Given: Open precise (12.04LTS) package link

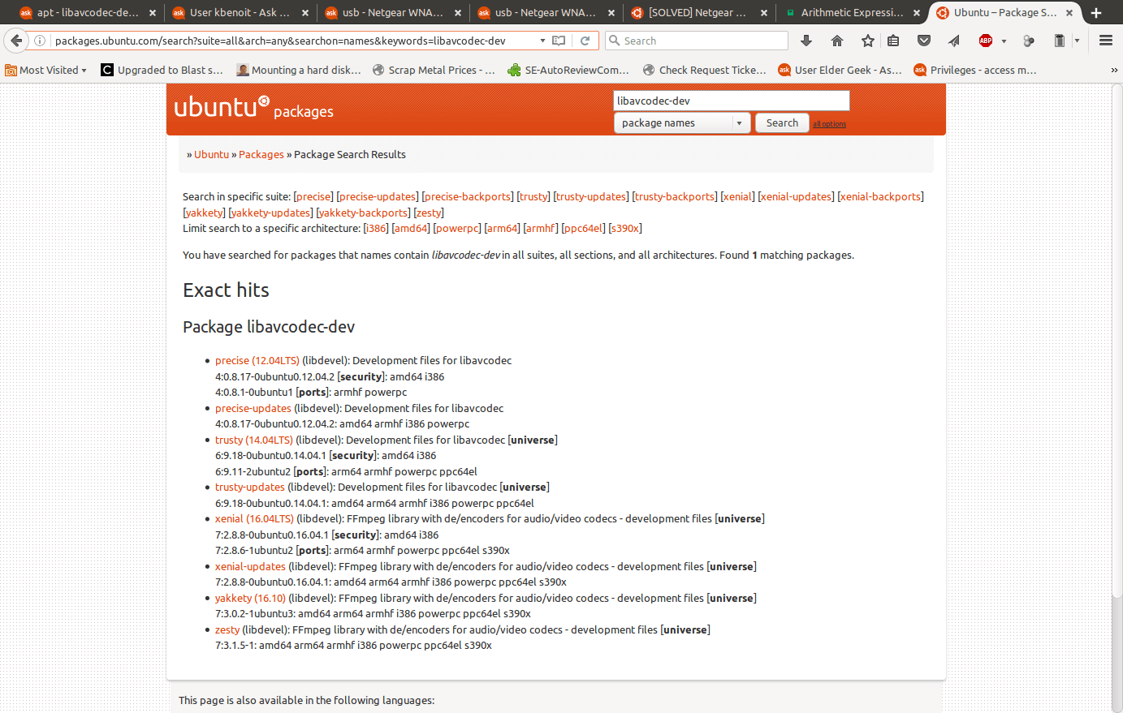Looking at the screenshot, I should (x=257, y=361).
